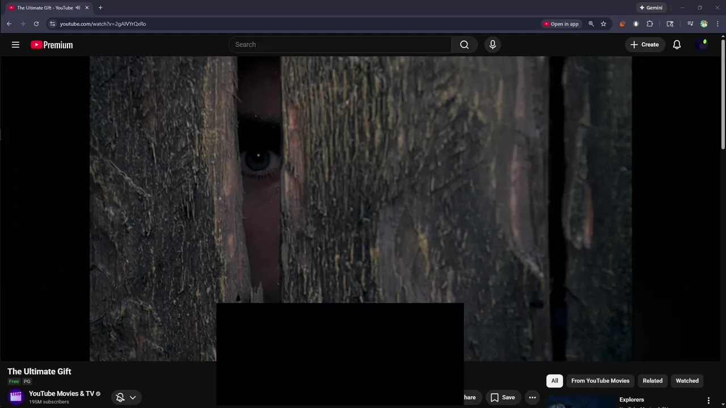Start voice search with the microphone icon
The image size is (726, 408).
point(492,45)
